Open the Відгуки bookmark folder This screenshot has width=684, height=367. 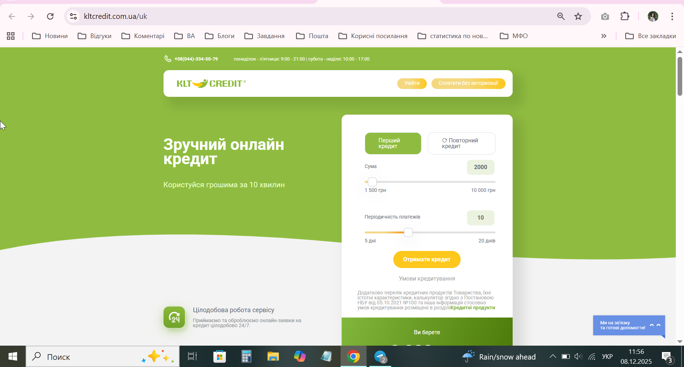point(94,36)
